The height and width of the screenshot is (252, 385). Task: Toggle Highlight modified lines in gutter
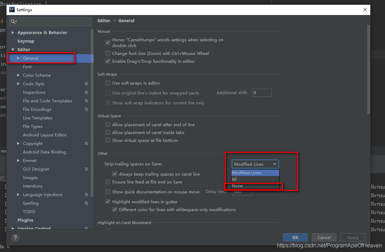pyautogui.click(x=108, y=202)
